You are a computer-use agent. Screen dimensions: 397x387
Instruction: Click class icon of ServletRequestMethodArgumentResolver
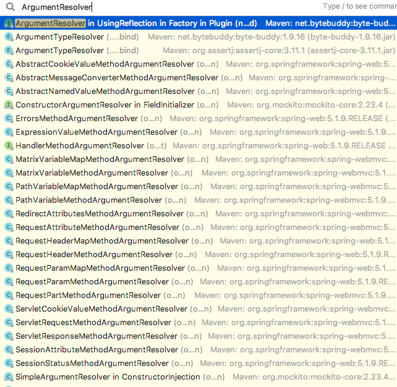pyautogui.click(x=9, y=323)
